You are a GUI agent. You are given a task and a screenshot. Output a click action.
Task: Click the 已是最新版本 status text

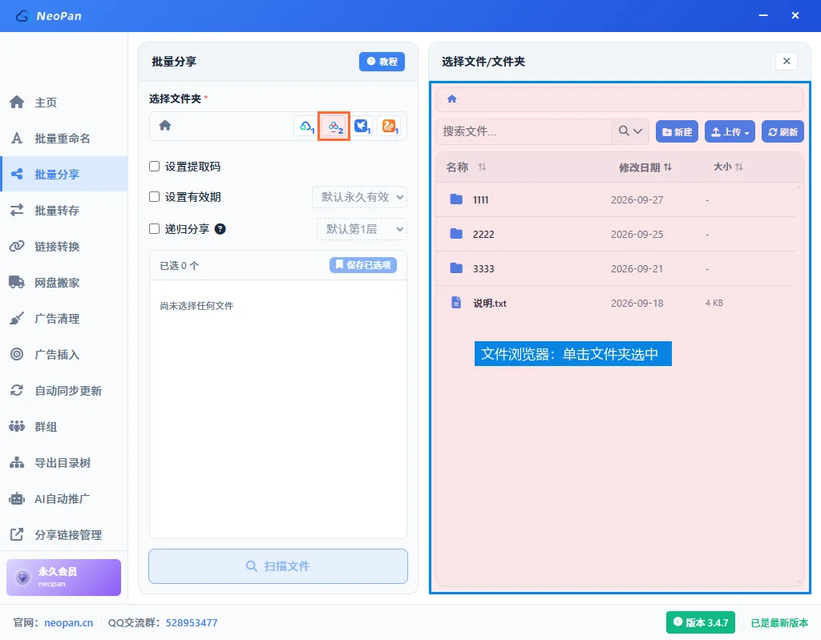click(x=779, y=622)
